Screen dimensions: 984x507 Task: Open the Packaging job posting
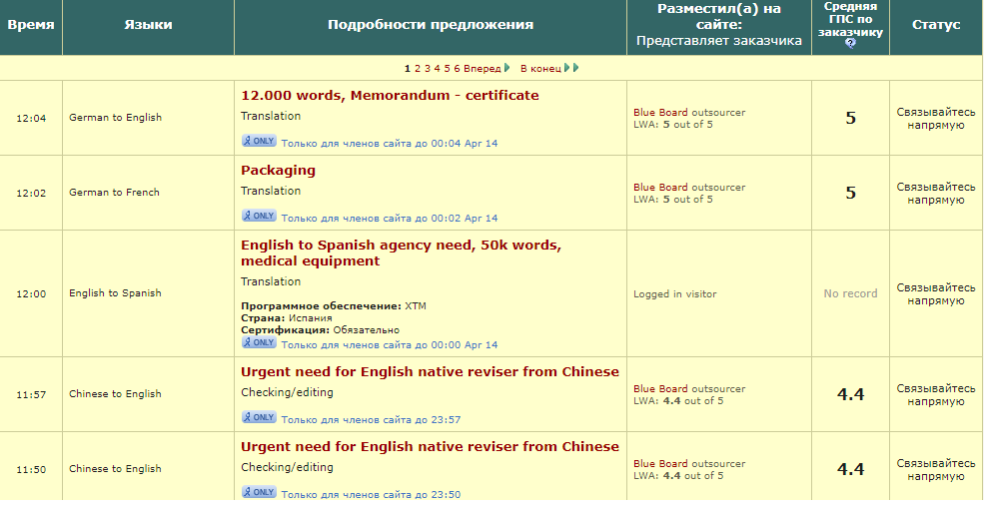point(278,171)
